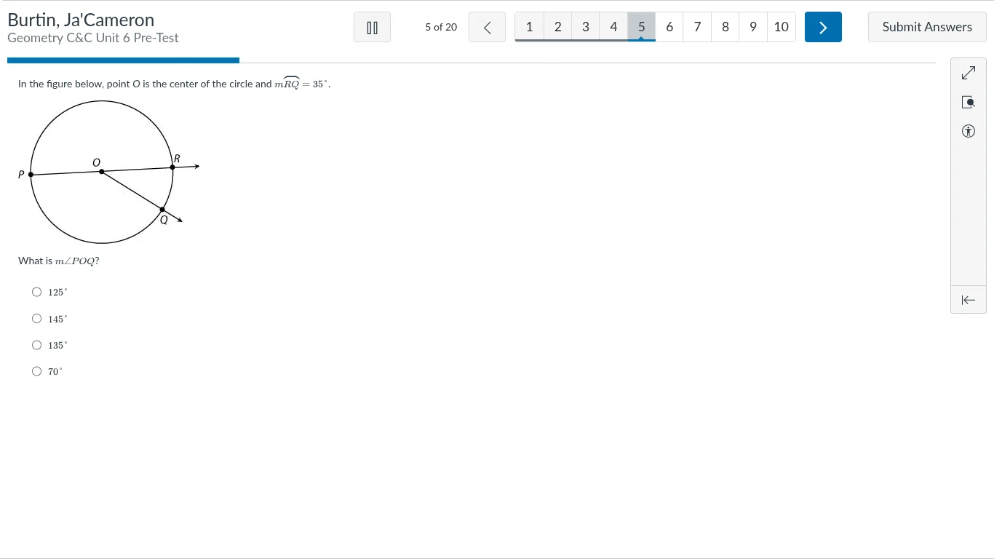Click the circle diagram figure
Image resolution: width=994 pixels, height=559 pixels.
[102, 173]
